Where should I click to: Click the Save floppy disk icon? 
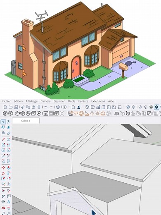coord(16,107)
